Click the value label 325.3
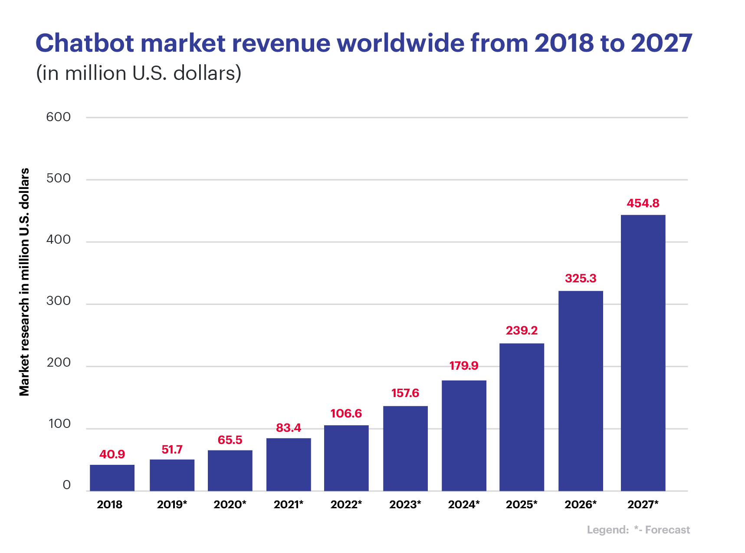 pyautogui.click(x=581, y=278)
